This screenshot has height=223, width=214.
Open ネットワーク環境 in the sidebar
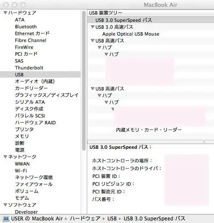[34, 178]
